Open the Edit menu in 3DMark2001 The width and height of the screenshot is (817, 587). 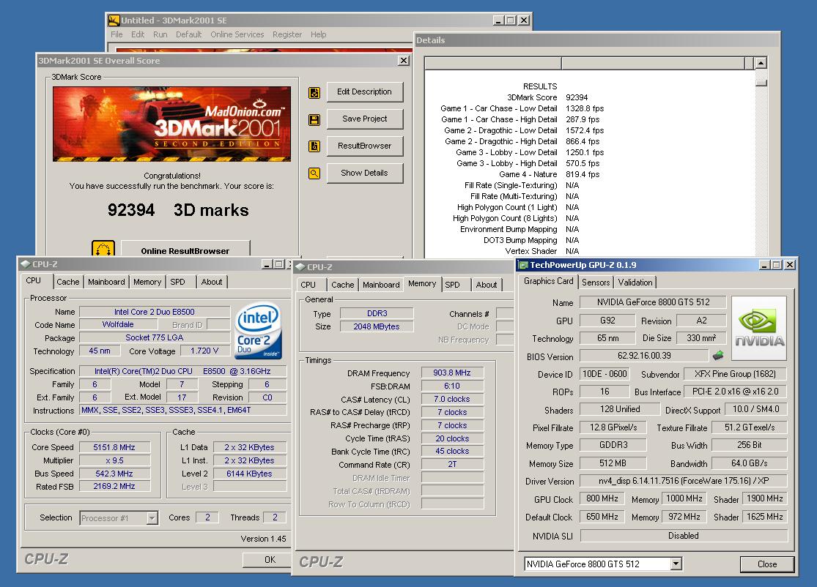(138, 34)
